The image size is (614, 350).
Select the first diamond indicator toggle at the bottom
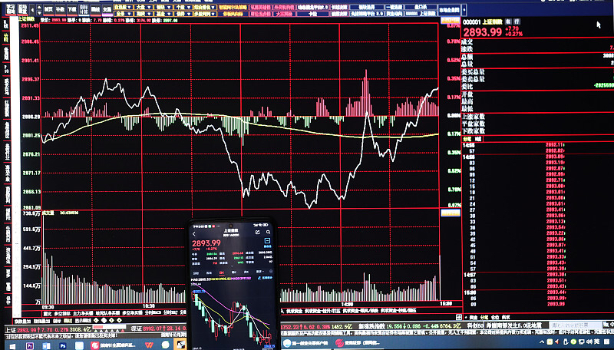point(97,321)
